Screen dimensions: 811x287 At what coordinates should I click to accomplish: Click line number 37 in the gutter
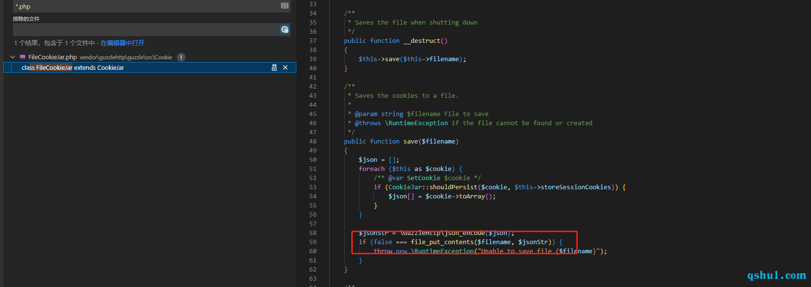click(313, 41)
